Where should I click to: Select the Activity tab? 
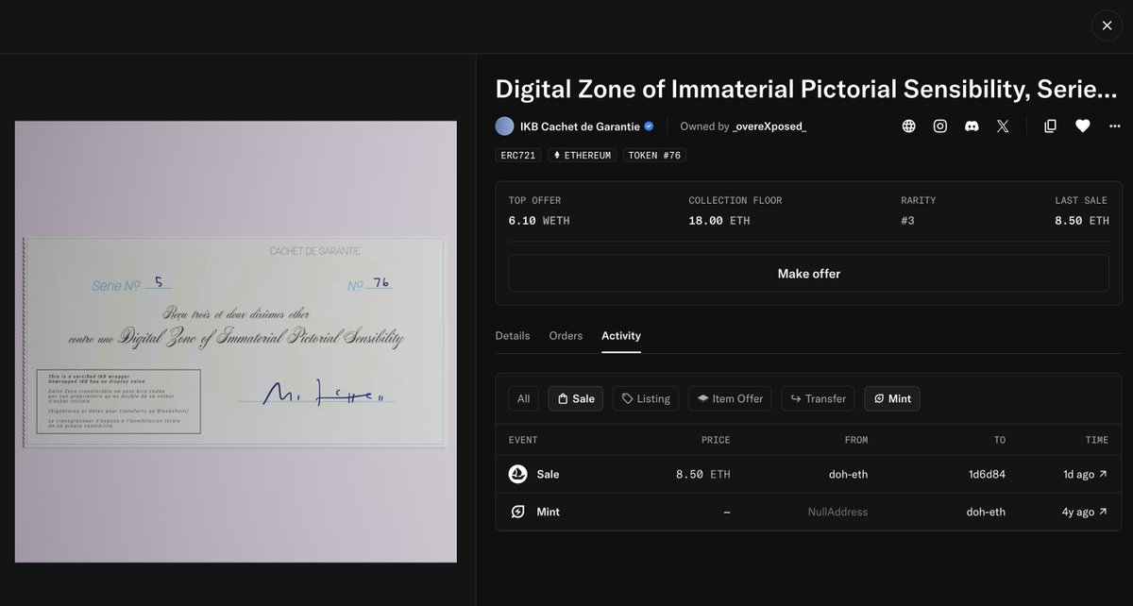(621, 336)
